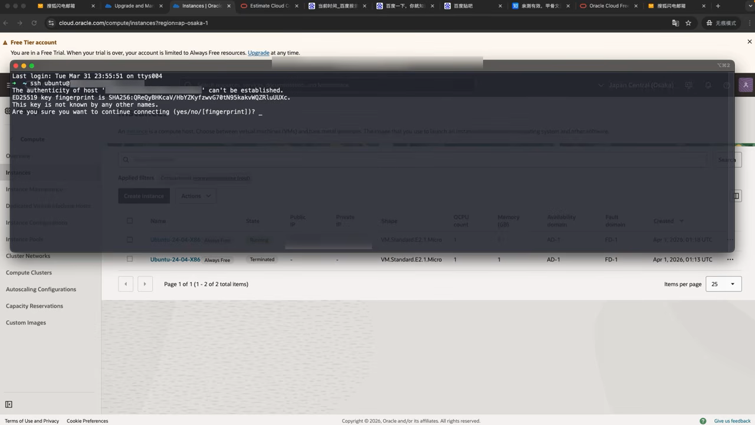Open the green help icon in footer
The height and width of the screenshot is (425, 755).
tap(703, 421)
